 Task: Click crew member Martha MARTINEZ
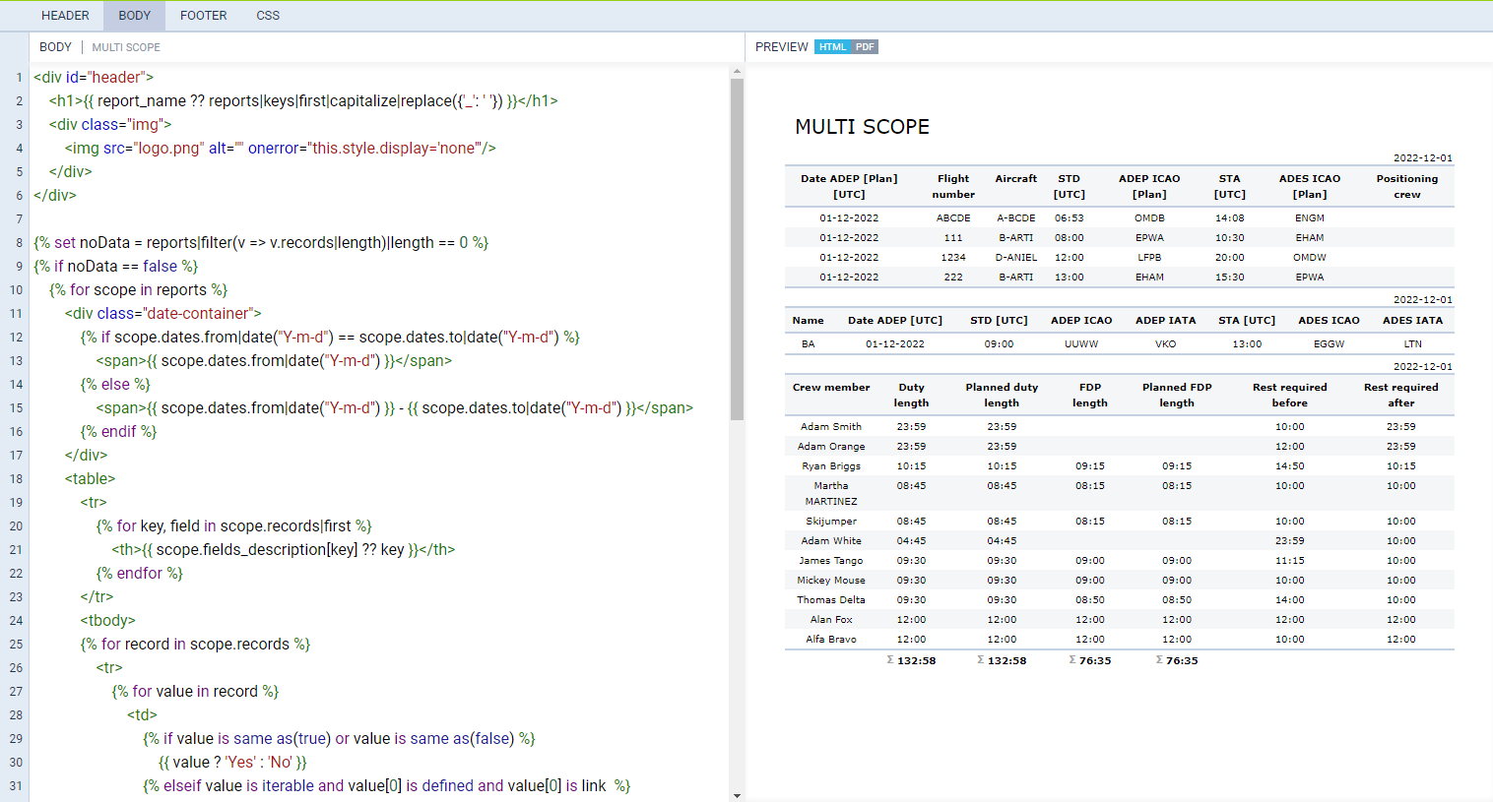(831, 494)
